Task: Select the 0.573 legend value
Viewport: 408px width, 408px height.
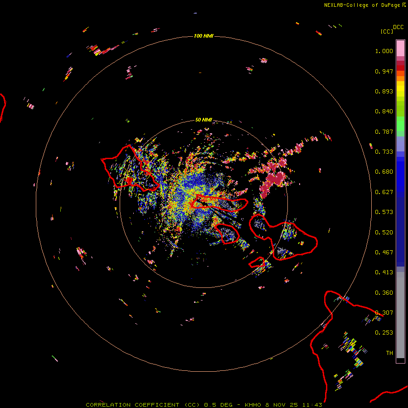Action: tap(384, 212)
